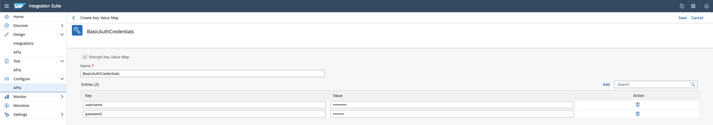Open the copy/notifications icon in header
Screen dimensions: 713x125
[682, 6]
